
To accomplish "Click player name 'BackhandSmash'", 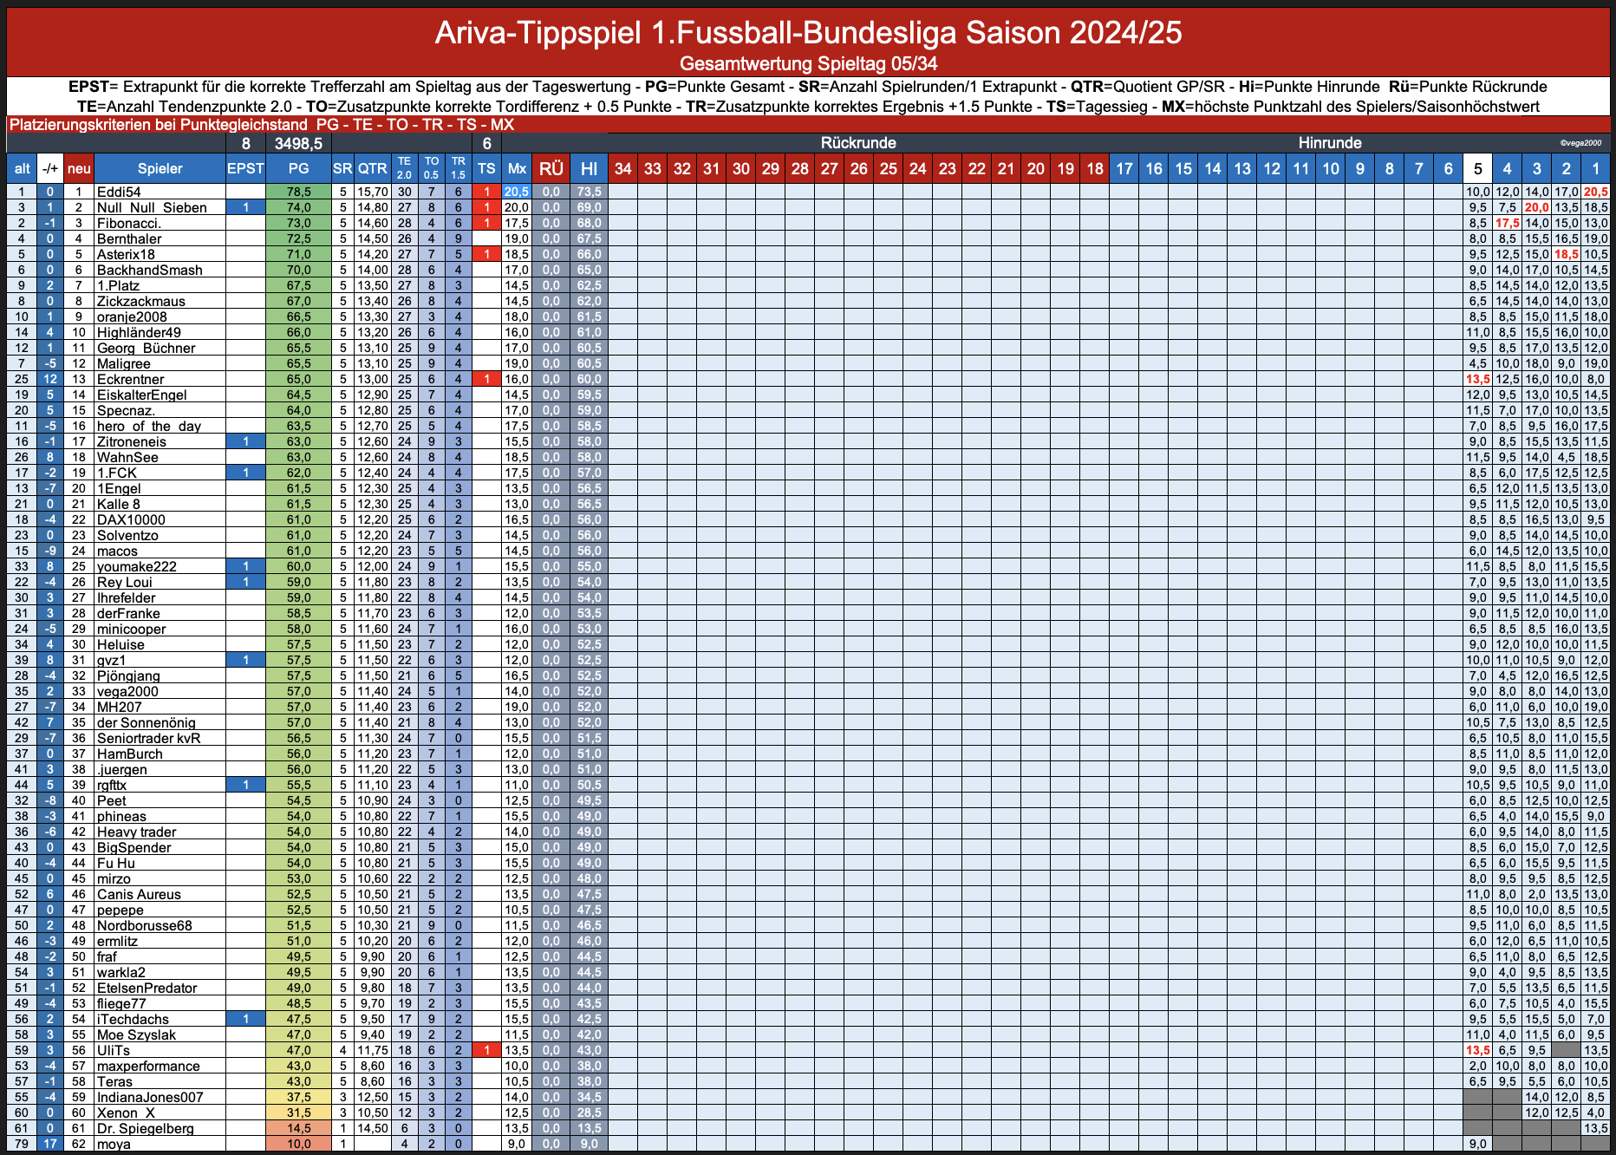I will (x=149, y=270).
